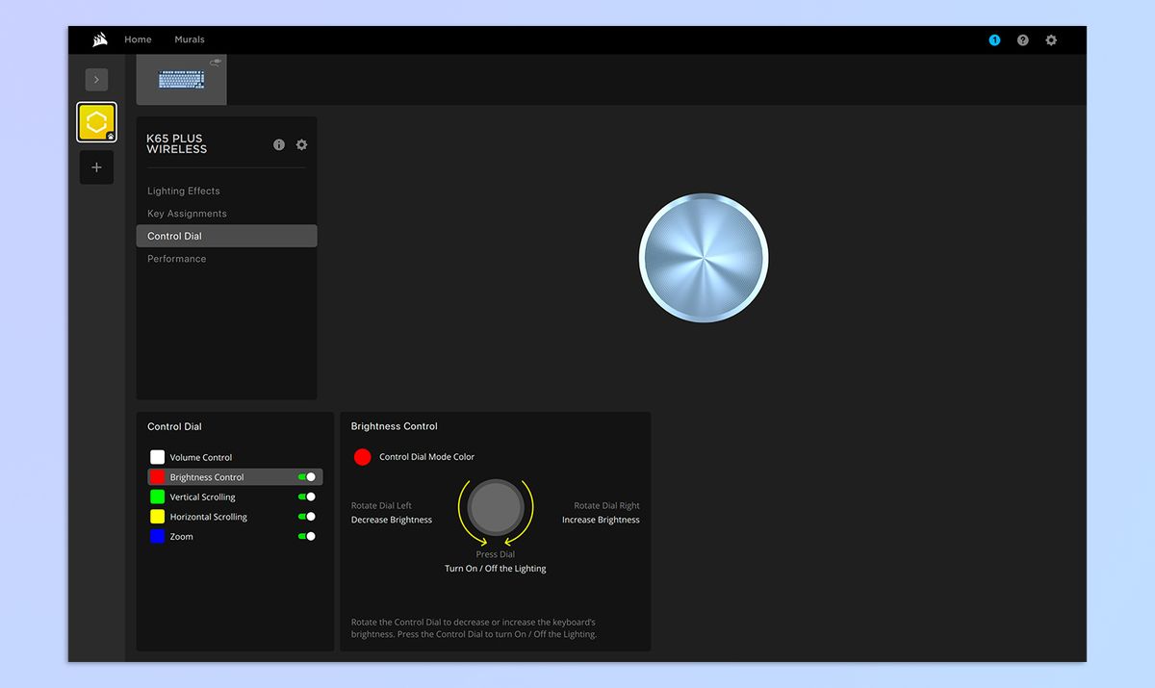The height and width of the screenshot is (688, 1155).
Task: Toggle the Brightness Control switch
Action: click(307, 477)
